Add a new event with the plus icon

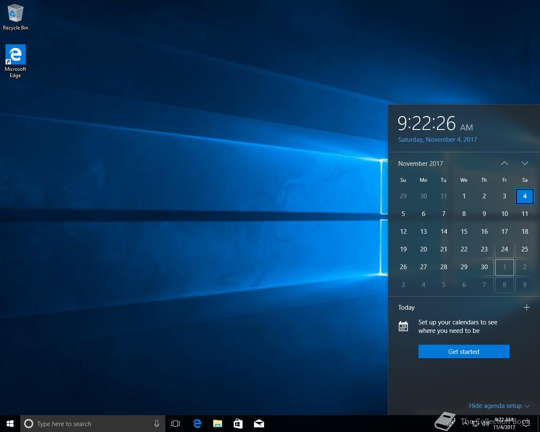pos(526,308)
